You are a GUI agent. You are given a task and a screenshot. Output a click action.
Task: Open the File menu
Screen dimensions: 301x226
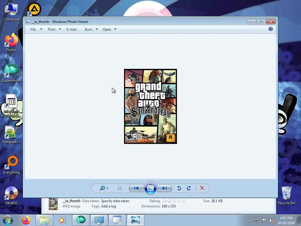pyautogui.click(x=33, y=29)
